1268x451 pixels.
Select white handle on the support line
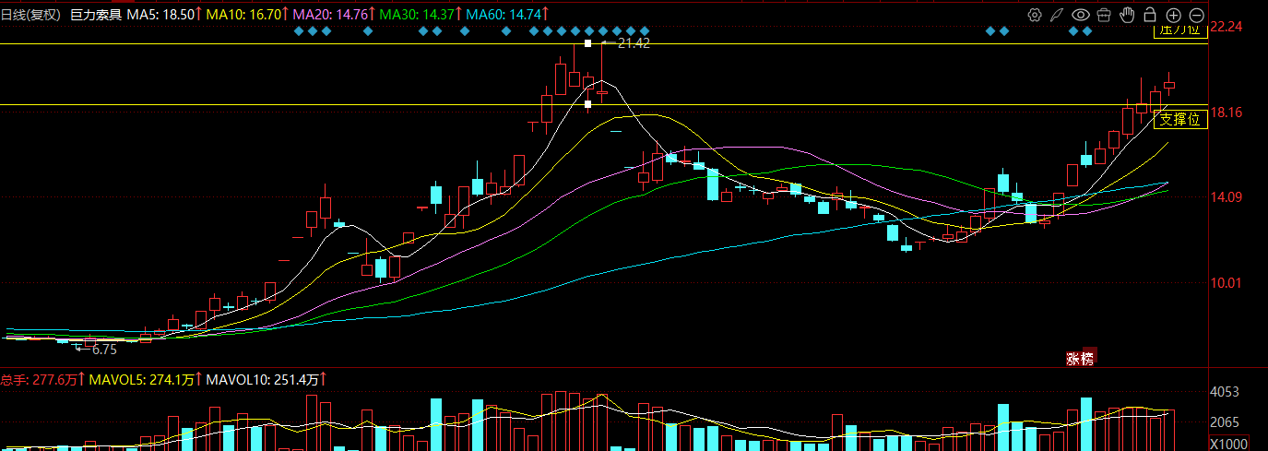(x=587, y=104)
